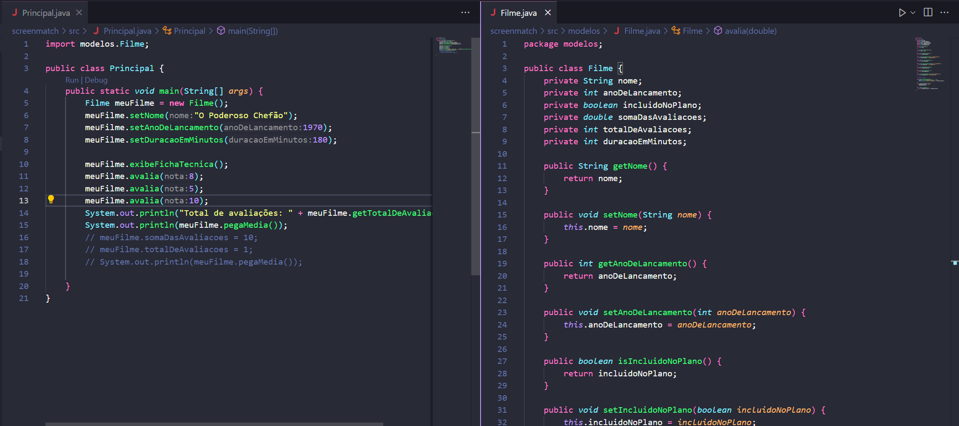
Task: Click the Run Java play icon
Action: coord(902,13)
